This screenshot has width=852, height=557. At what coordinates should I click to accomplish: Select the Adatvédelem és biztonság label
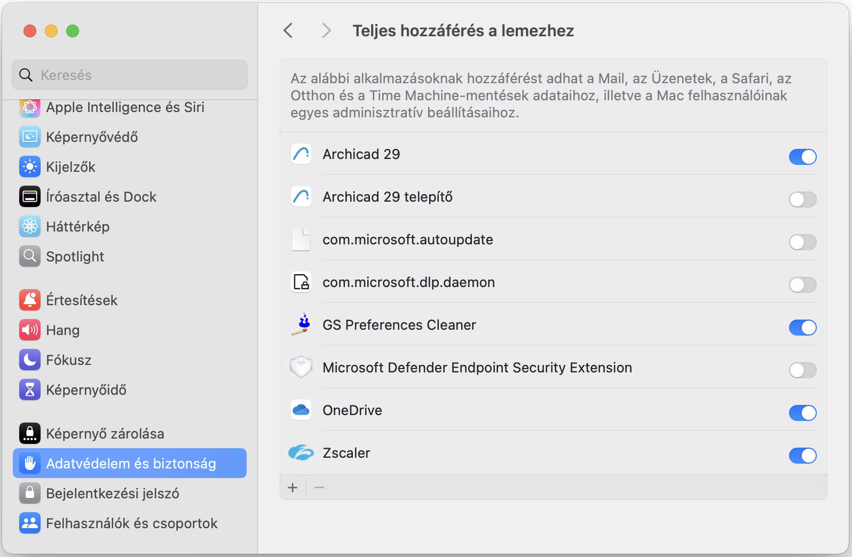point(131,464)
